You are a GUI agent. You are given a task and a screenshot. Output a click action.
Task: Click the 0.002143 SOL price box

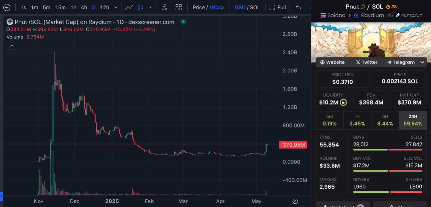400,79
